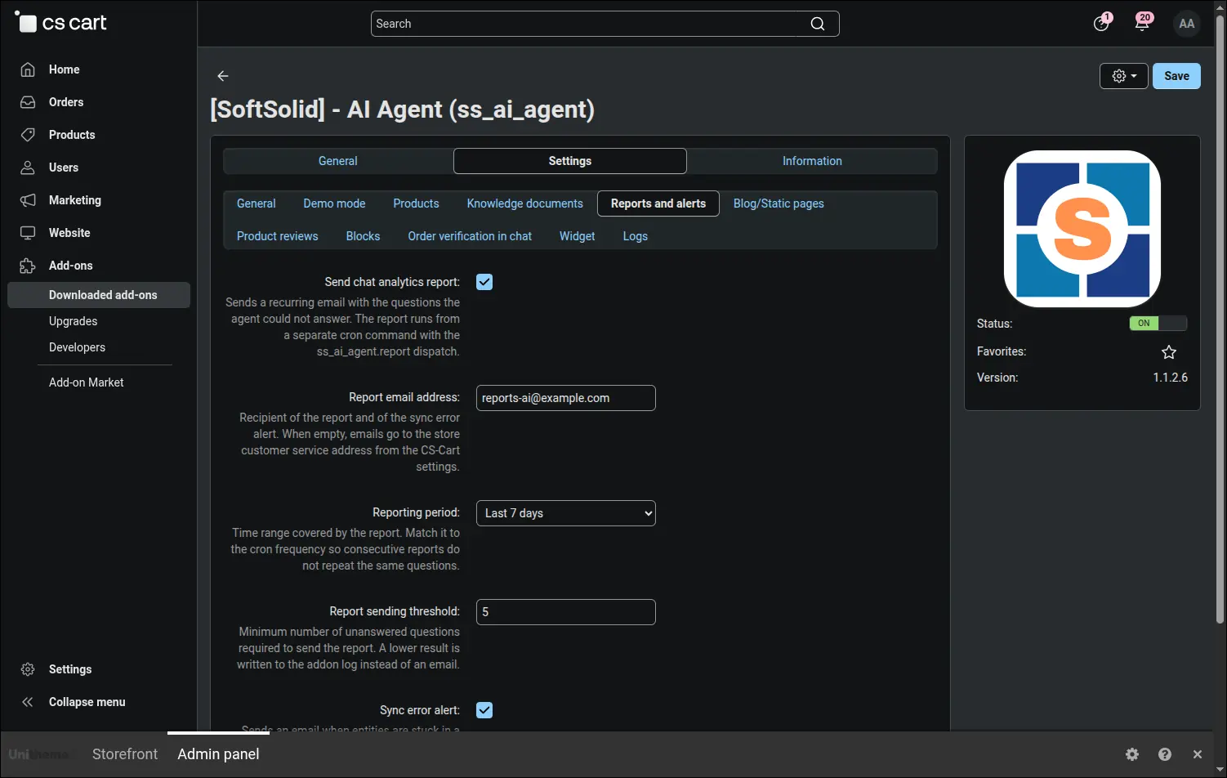
Task: Open the Order verification in chat sub-tab
Action: click(x=470, y=236)
